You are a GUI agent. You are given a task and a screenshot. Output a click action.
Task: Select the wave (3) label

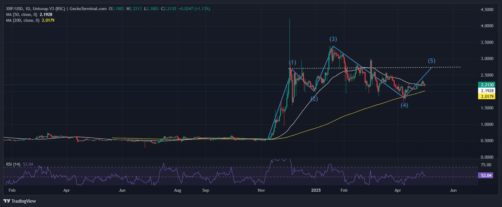tap(333, 39)
